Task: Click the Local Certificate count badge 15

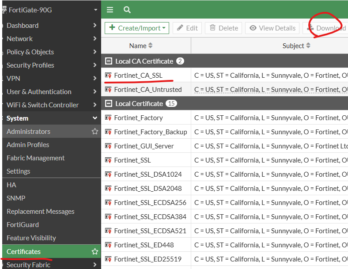Action: pyautogui.click(x=171, y=103)
